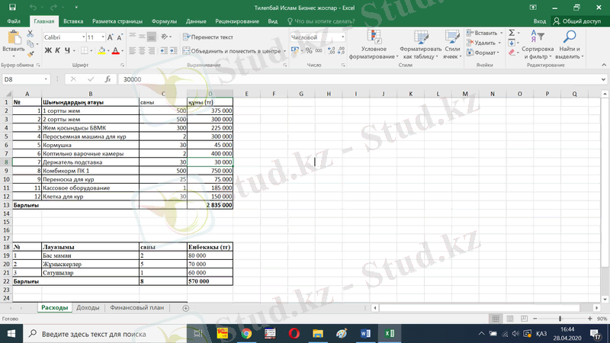
Task: Click the AutoSum sigma icon
Action: (x=512, y=33)
